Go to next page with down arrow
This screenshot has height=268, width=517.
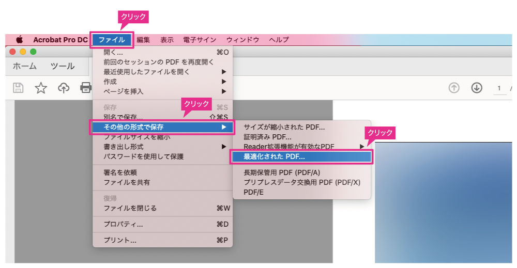point(477,88)
